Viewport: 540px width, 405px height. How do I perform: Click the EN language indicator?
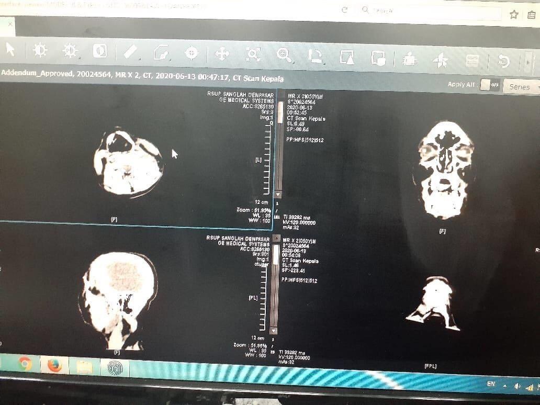[x=491, y=384]
